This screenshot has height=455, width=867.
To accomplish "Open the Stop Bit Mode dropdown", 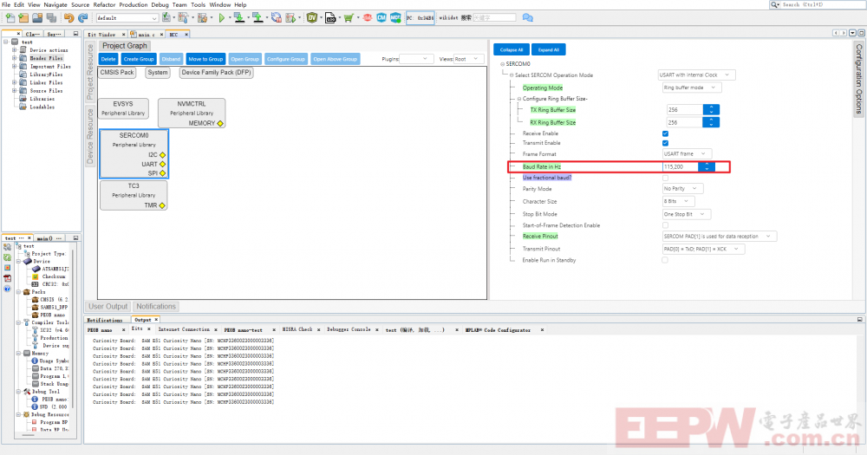I will click(x=686, y=214).
